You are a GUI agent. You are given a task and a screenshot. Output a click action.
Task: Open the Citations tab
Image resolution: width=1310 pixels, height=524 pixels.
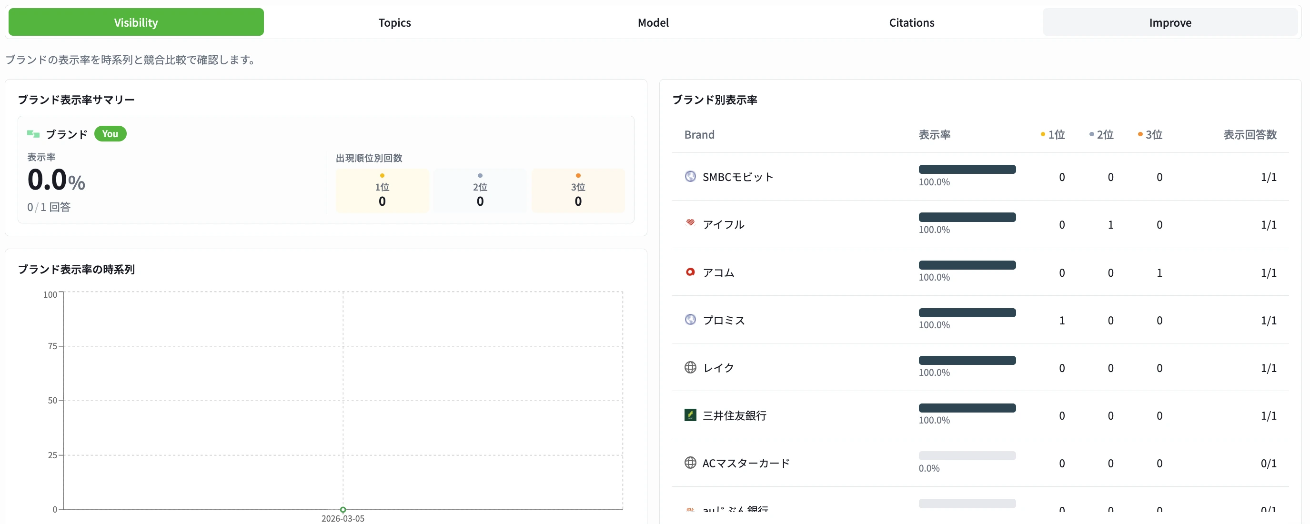911,22
